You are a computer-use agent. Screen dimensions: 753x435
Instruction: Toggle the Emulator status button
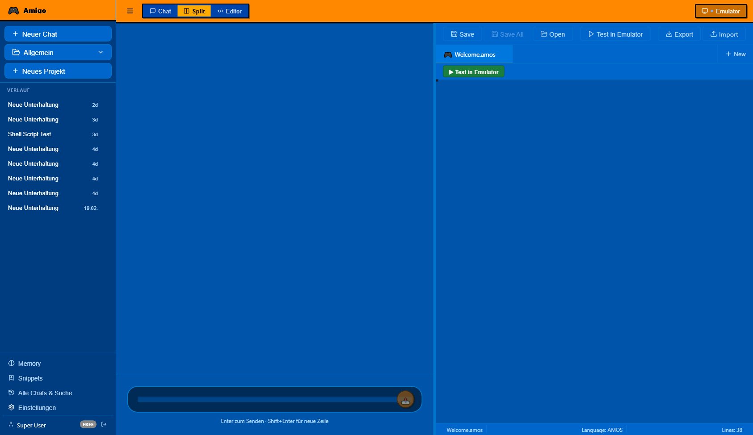click(x=720, y=11)
